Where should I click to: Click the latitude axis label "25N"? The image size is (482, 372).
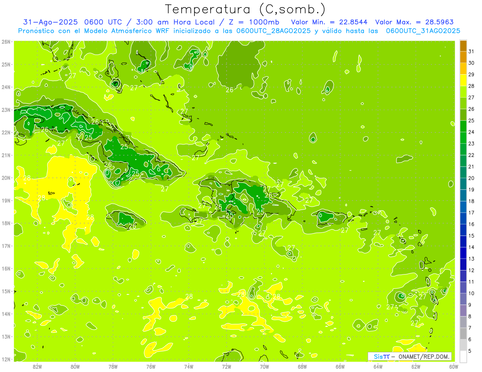point(6,65)
